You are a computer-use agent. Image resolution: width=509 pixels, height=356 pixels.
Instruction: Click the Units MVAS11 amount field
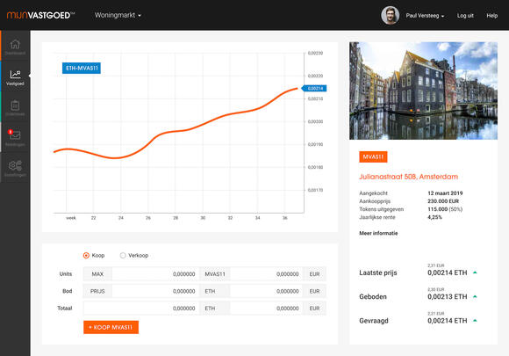(x=156, y=274)
